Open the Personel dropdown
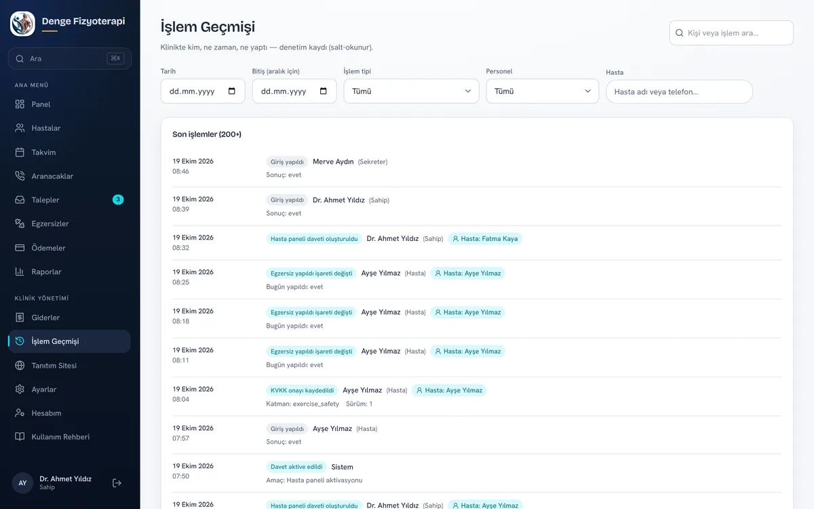Image resolution: width=814 pixels, height=509 pixels. 543,91
